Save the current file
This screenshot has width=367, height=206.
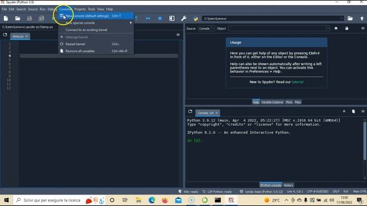(29, 18)
